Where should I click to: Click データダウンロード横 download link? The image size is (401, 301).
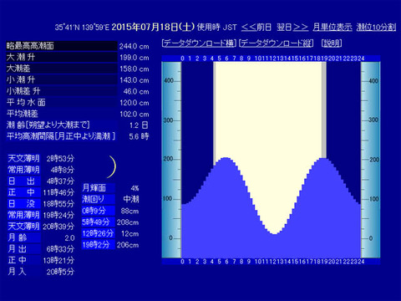199,43
